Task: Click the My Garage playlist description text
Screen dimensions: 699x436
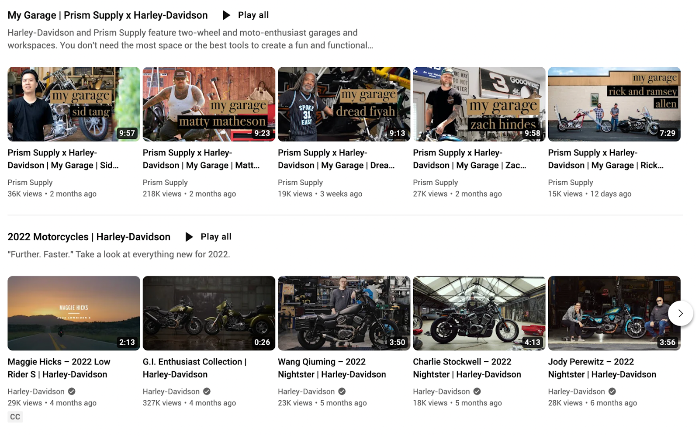Action: 190,39
